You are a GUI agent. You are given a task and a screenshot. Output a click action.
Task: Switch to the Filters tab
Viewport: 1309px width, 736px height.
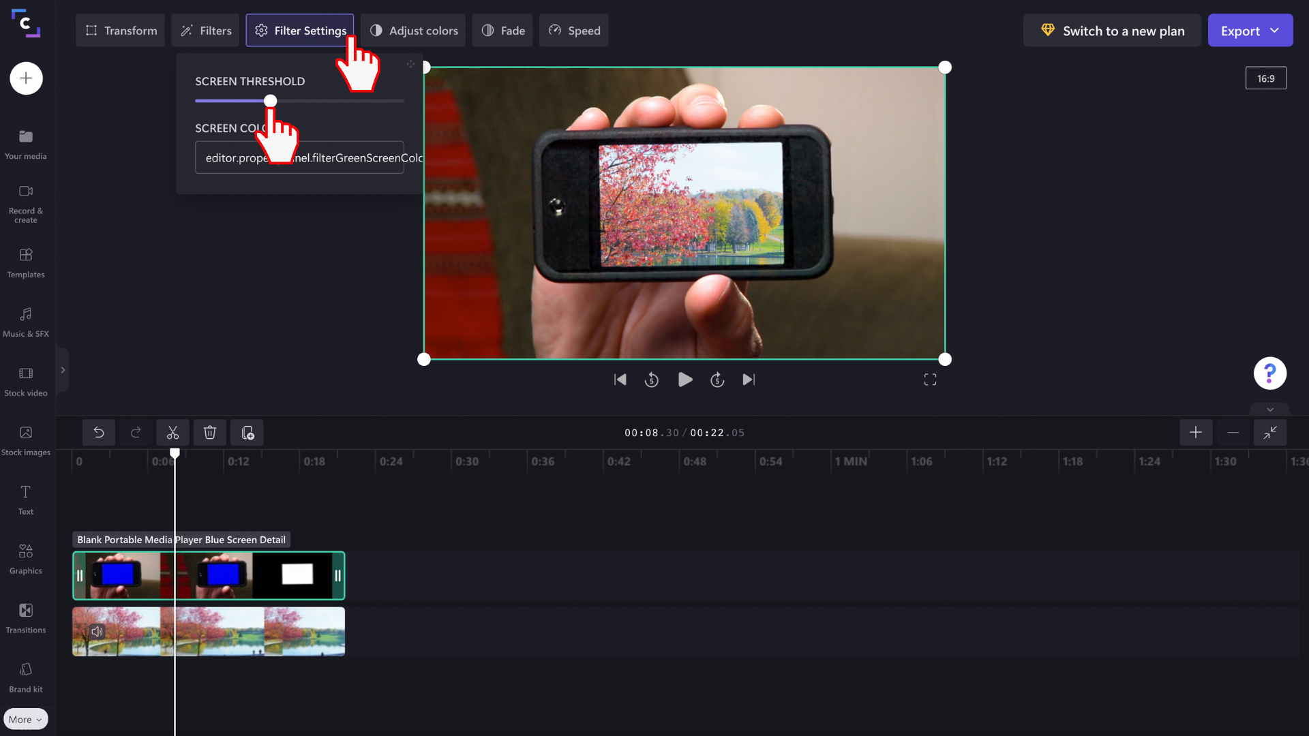pos(205,30)
